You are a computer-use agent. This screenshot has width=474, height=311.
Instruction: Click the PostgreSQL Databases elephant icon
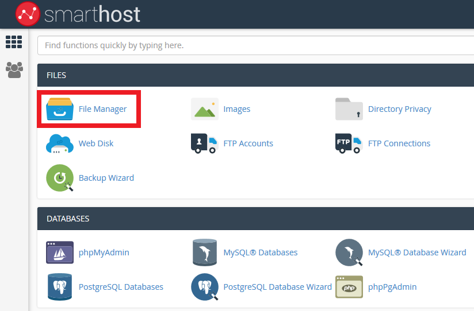pos(60,287)
